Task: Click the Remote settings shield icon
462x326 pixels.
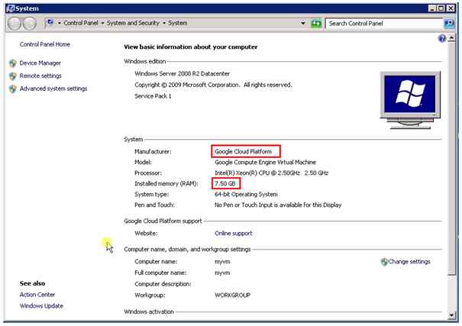Action: [x=13, y=76]
